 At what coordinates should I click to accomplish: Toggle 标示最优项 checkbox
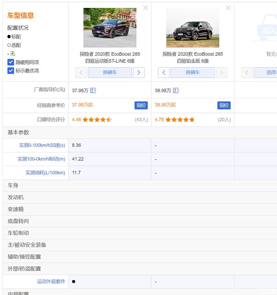pyautogui.click(x=11, y=71)
